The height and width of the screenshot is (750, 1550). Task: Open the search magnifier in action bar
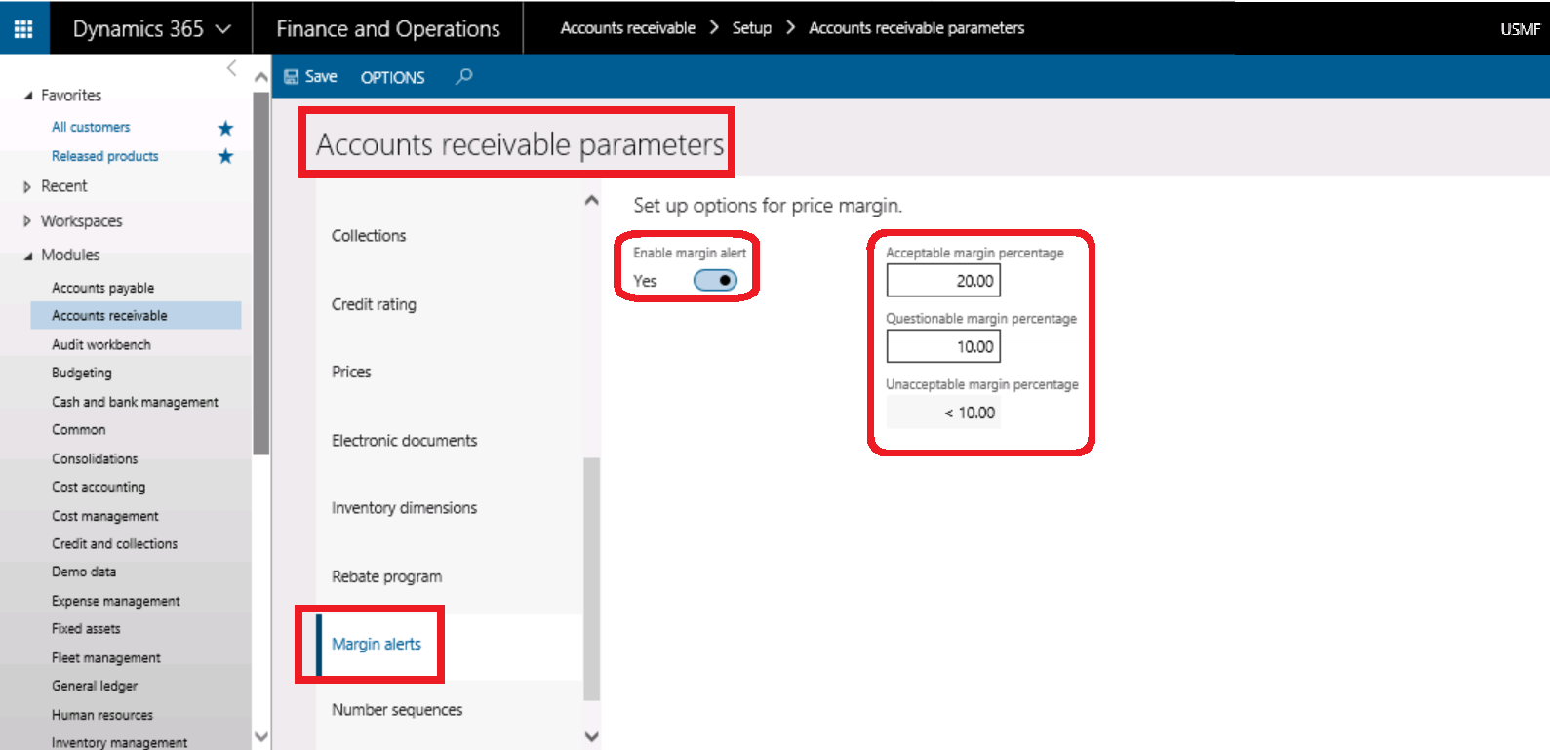tap(464, 76)
